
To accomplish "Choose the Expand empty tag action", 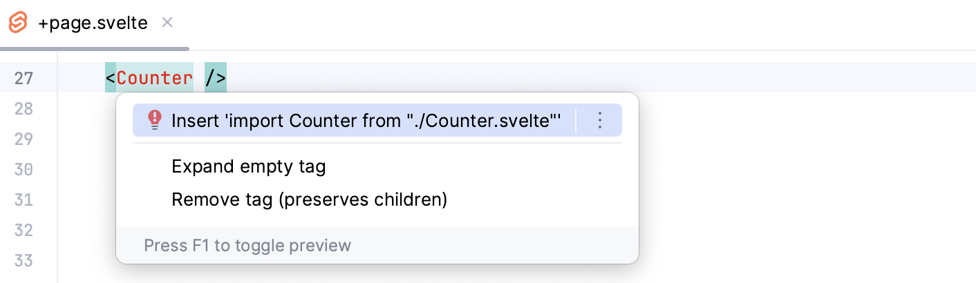I will pos(248,166).
